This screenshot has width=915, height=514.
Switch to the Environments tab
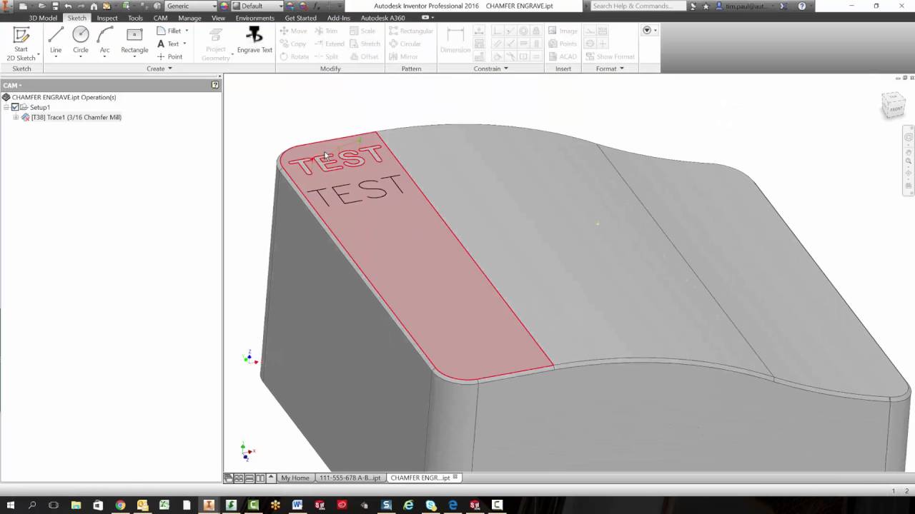coord(254,18)
